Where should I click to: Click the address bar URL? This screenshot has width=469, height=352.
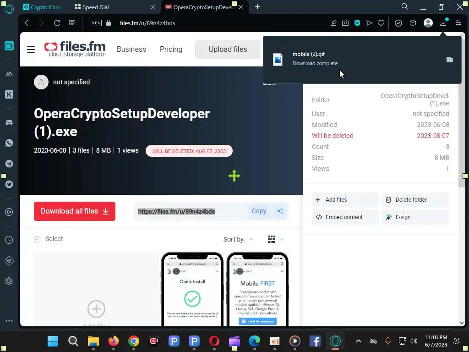pos(147,23)
